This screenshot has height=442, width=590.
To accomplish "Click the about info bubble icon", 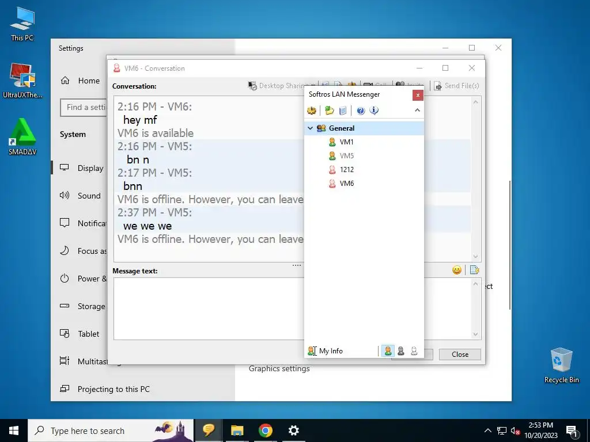I will pos(373,110).
